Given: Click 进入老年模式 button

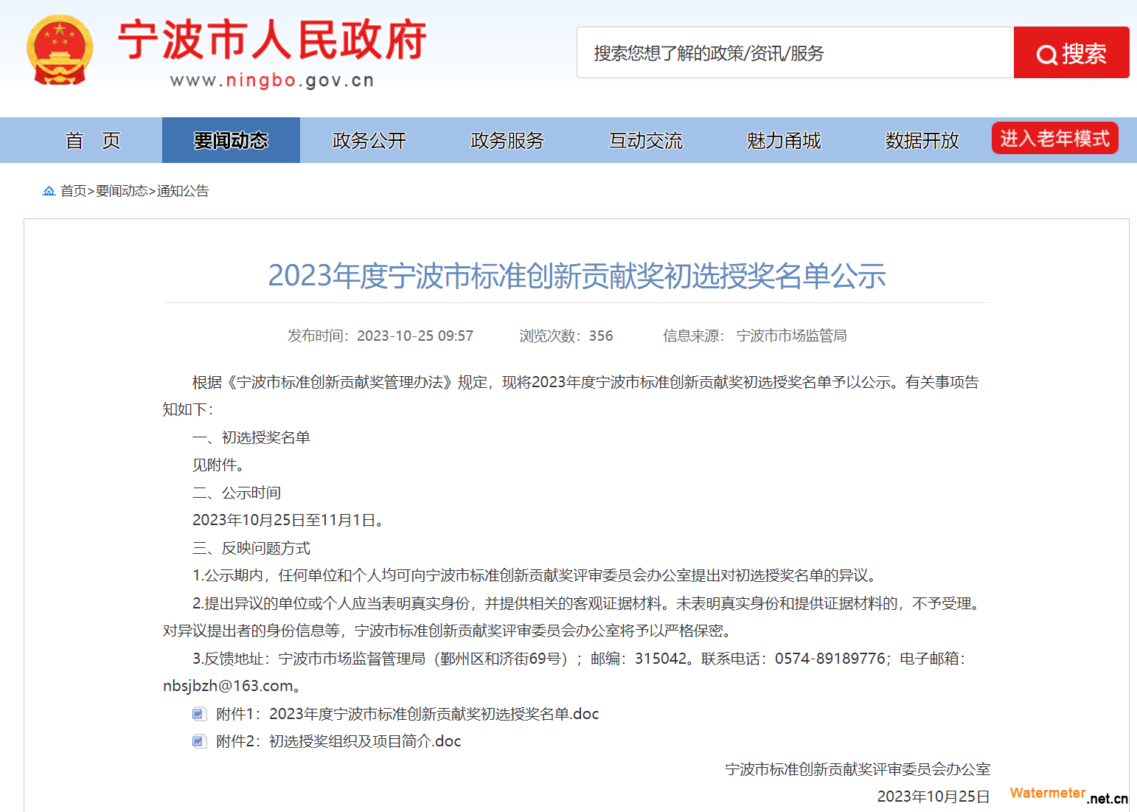Looking at the screenshot, I should click(1055, 138).
